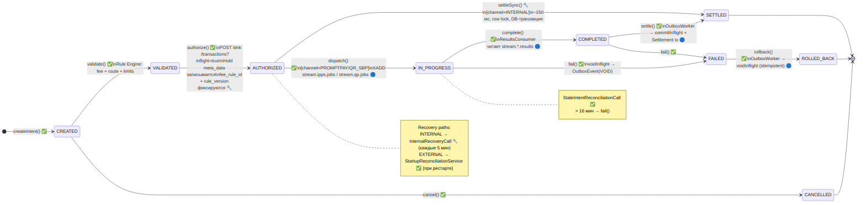This screenshot has width=866, height=205.
Task: Select the CREATED state node
Action: point(67,131)
